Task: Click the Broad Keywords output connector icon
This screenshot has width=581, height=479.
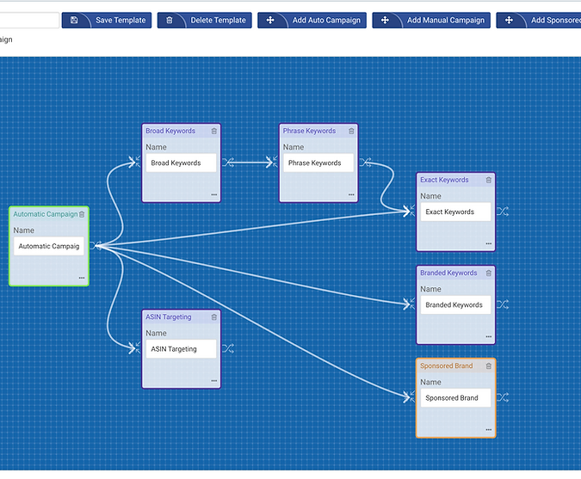Action: click(x=228, y=163)
